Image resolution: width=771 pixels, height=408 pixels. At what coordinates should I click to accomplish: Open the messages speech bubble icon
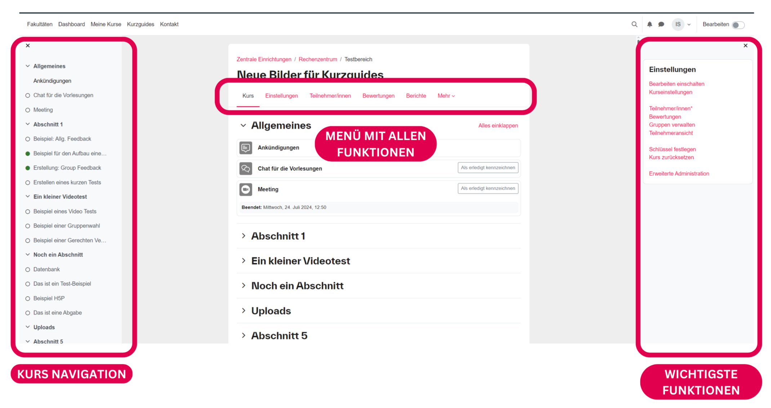661,24
